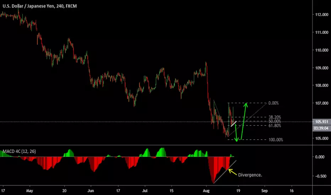Viewport: 331px width, 195px height.
Task: Click the 0.00% Fibonacci level label
Action: click(x=273, y=103)
